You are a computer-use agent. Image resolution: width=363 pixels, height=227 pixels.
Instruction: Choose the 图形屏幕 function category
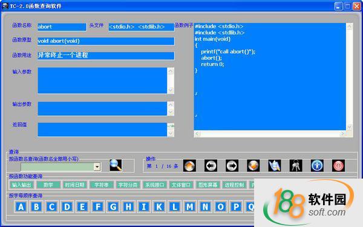(208, 185)
